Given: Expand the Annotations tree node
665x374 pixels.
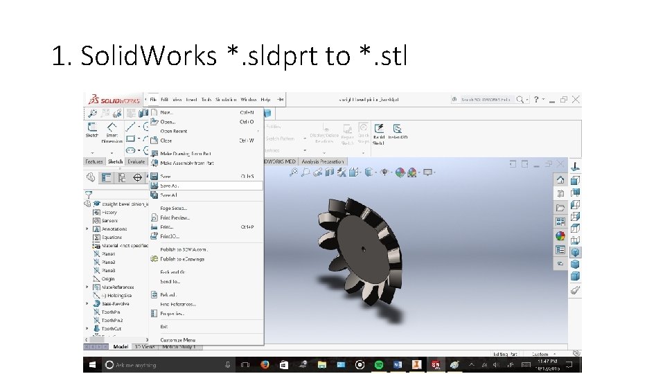Looking at the screenshot, I should tap(87, 229).
